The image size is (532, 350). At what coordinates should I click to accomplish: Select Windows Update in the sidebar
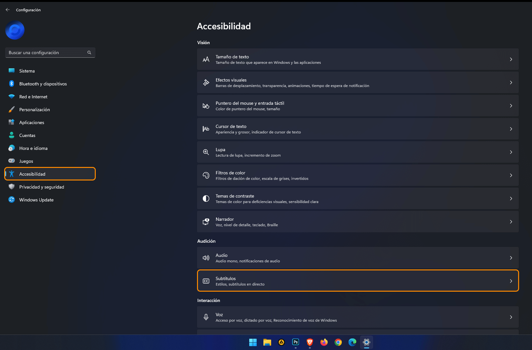36,199
